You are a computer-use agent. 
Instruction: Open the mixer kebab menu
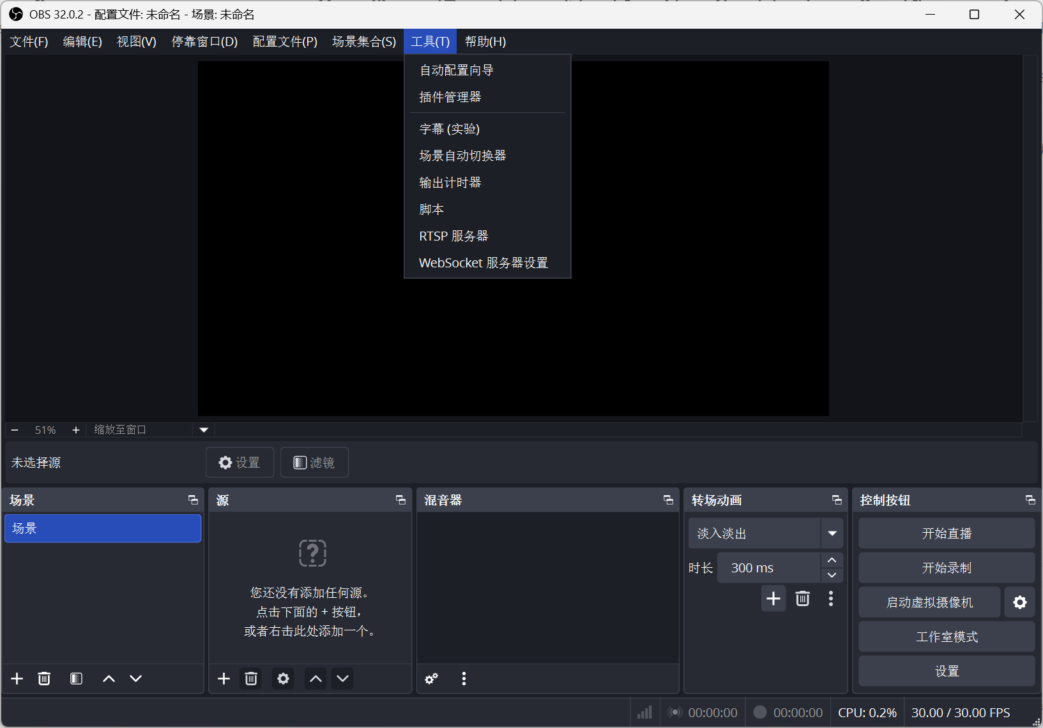click(x=464, y=678)
